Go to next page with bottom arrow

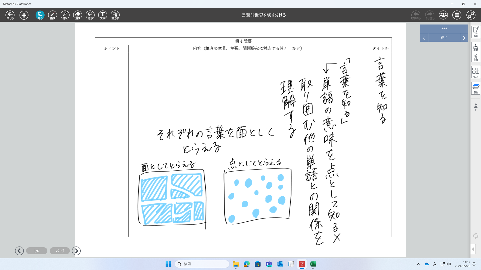tap(76, 251)
